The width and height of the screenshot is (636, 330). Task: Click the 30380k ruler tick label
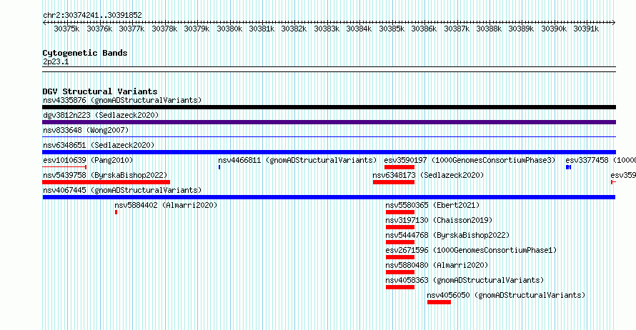(x=229, y=29)
